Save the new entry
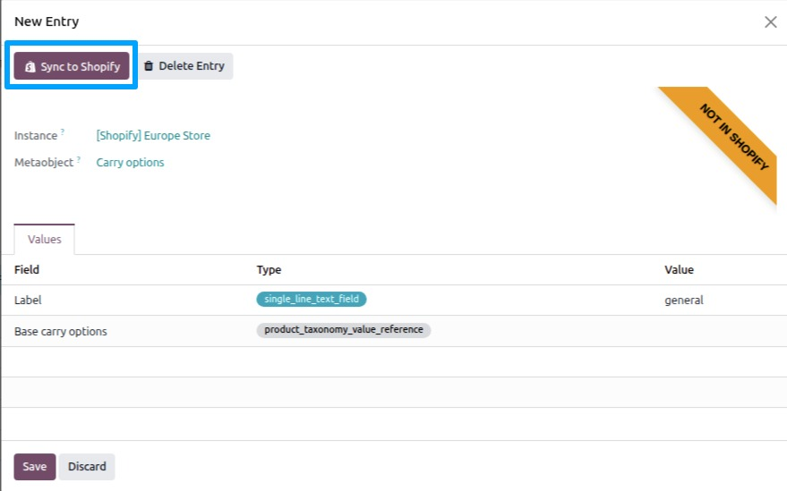The width and height of the screenshot is (787, 491). click(x=35, y=467)
